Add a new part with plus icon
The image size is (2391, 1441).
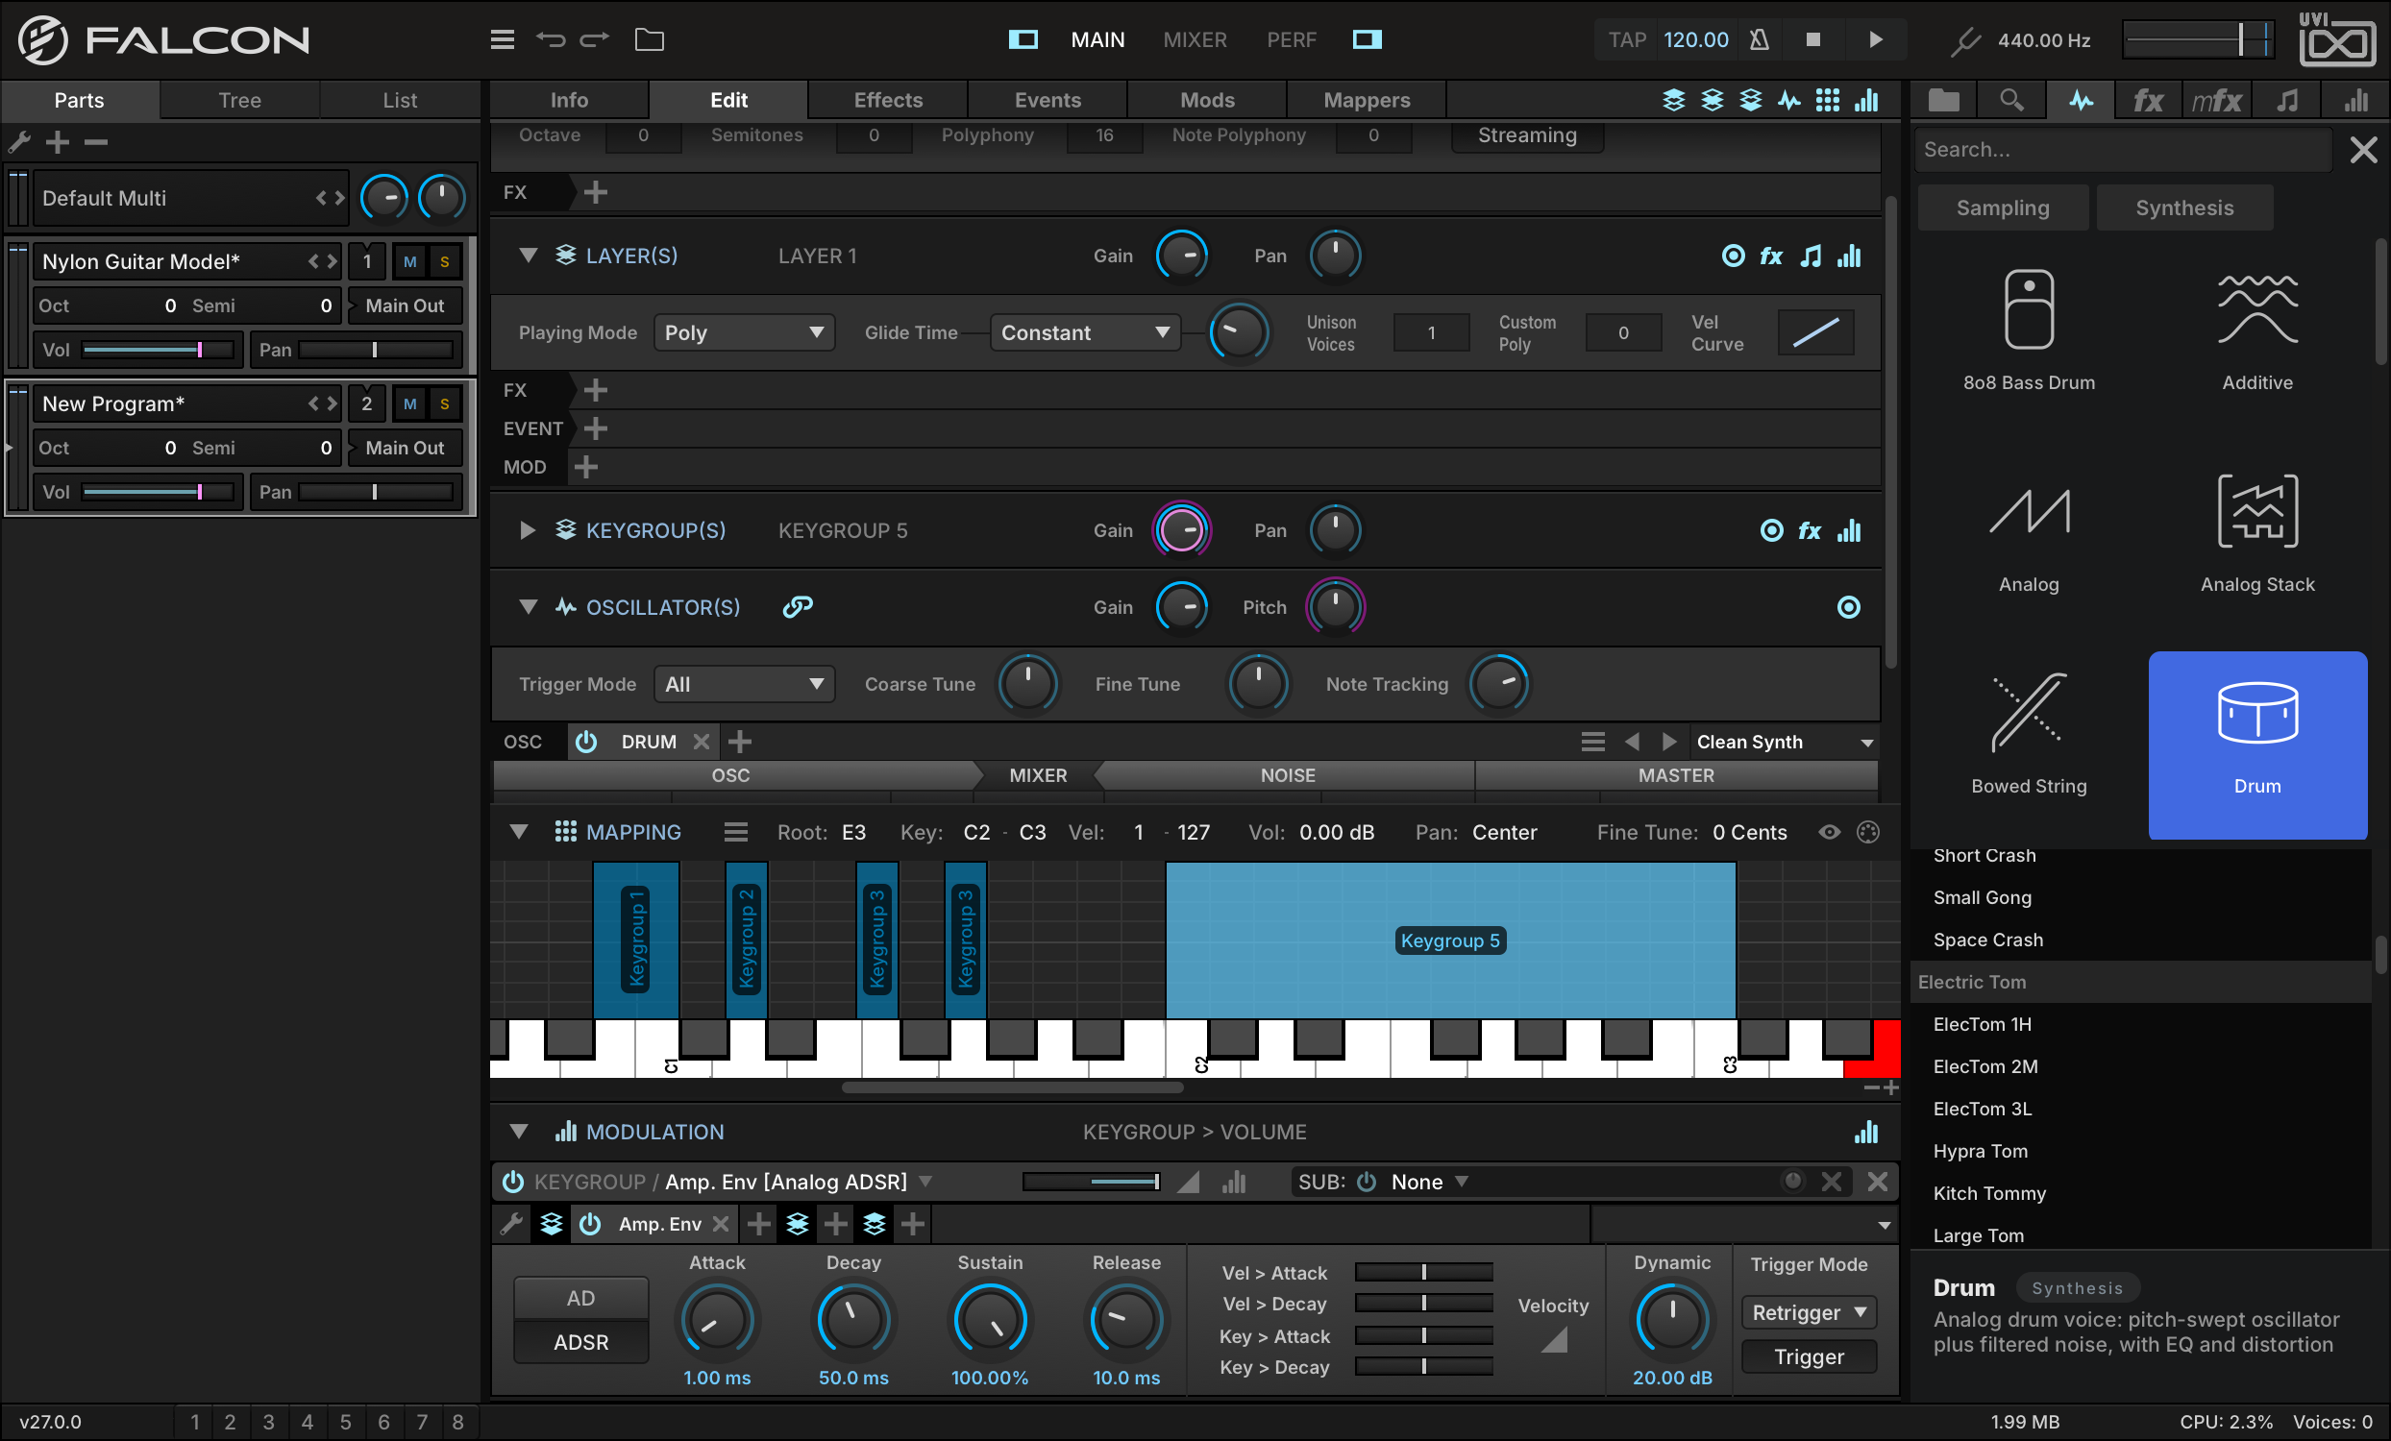pyautogui.click(x=59, y=142)
